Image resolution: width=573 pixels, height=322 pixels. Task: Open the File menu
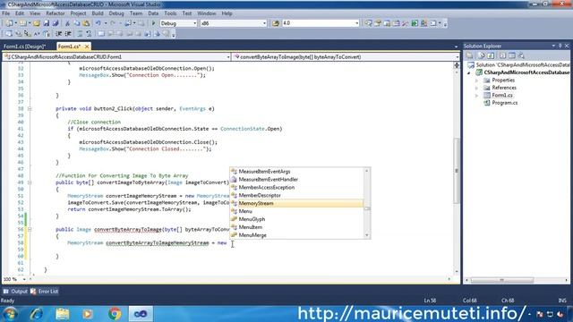pos(6,13)
